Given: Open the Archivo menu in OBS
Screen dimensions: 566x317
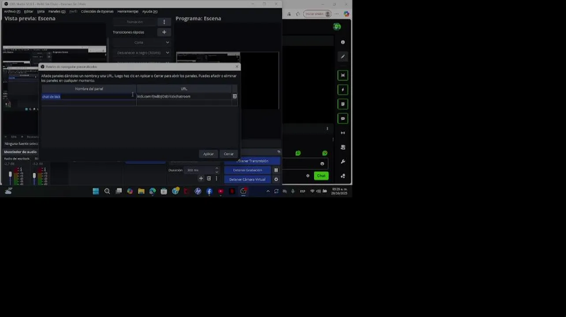Looking at the screenshot, I should coord(12,11).
